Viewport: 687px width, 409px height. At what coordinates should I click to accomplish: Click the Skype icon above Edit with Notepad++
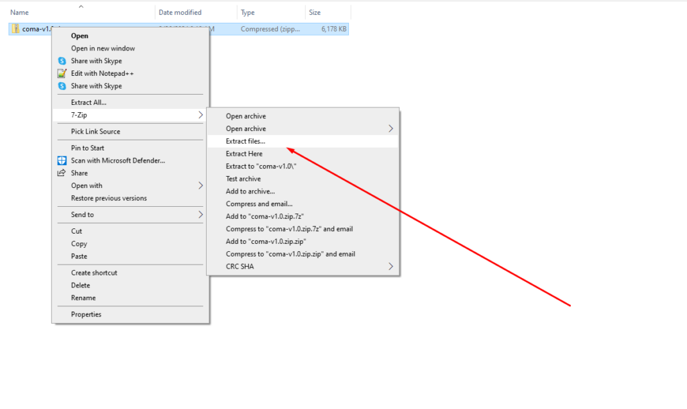[62, 61]
